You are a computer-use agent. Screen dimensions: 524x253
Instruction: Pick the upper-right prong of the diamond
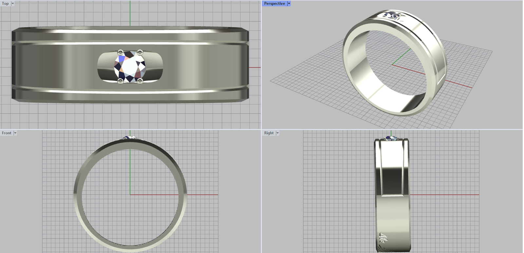(140, 52)
